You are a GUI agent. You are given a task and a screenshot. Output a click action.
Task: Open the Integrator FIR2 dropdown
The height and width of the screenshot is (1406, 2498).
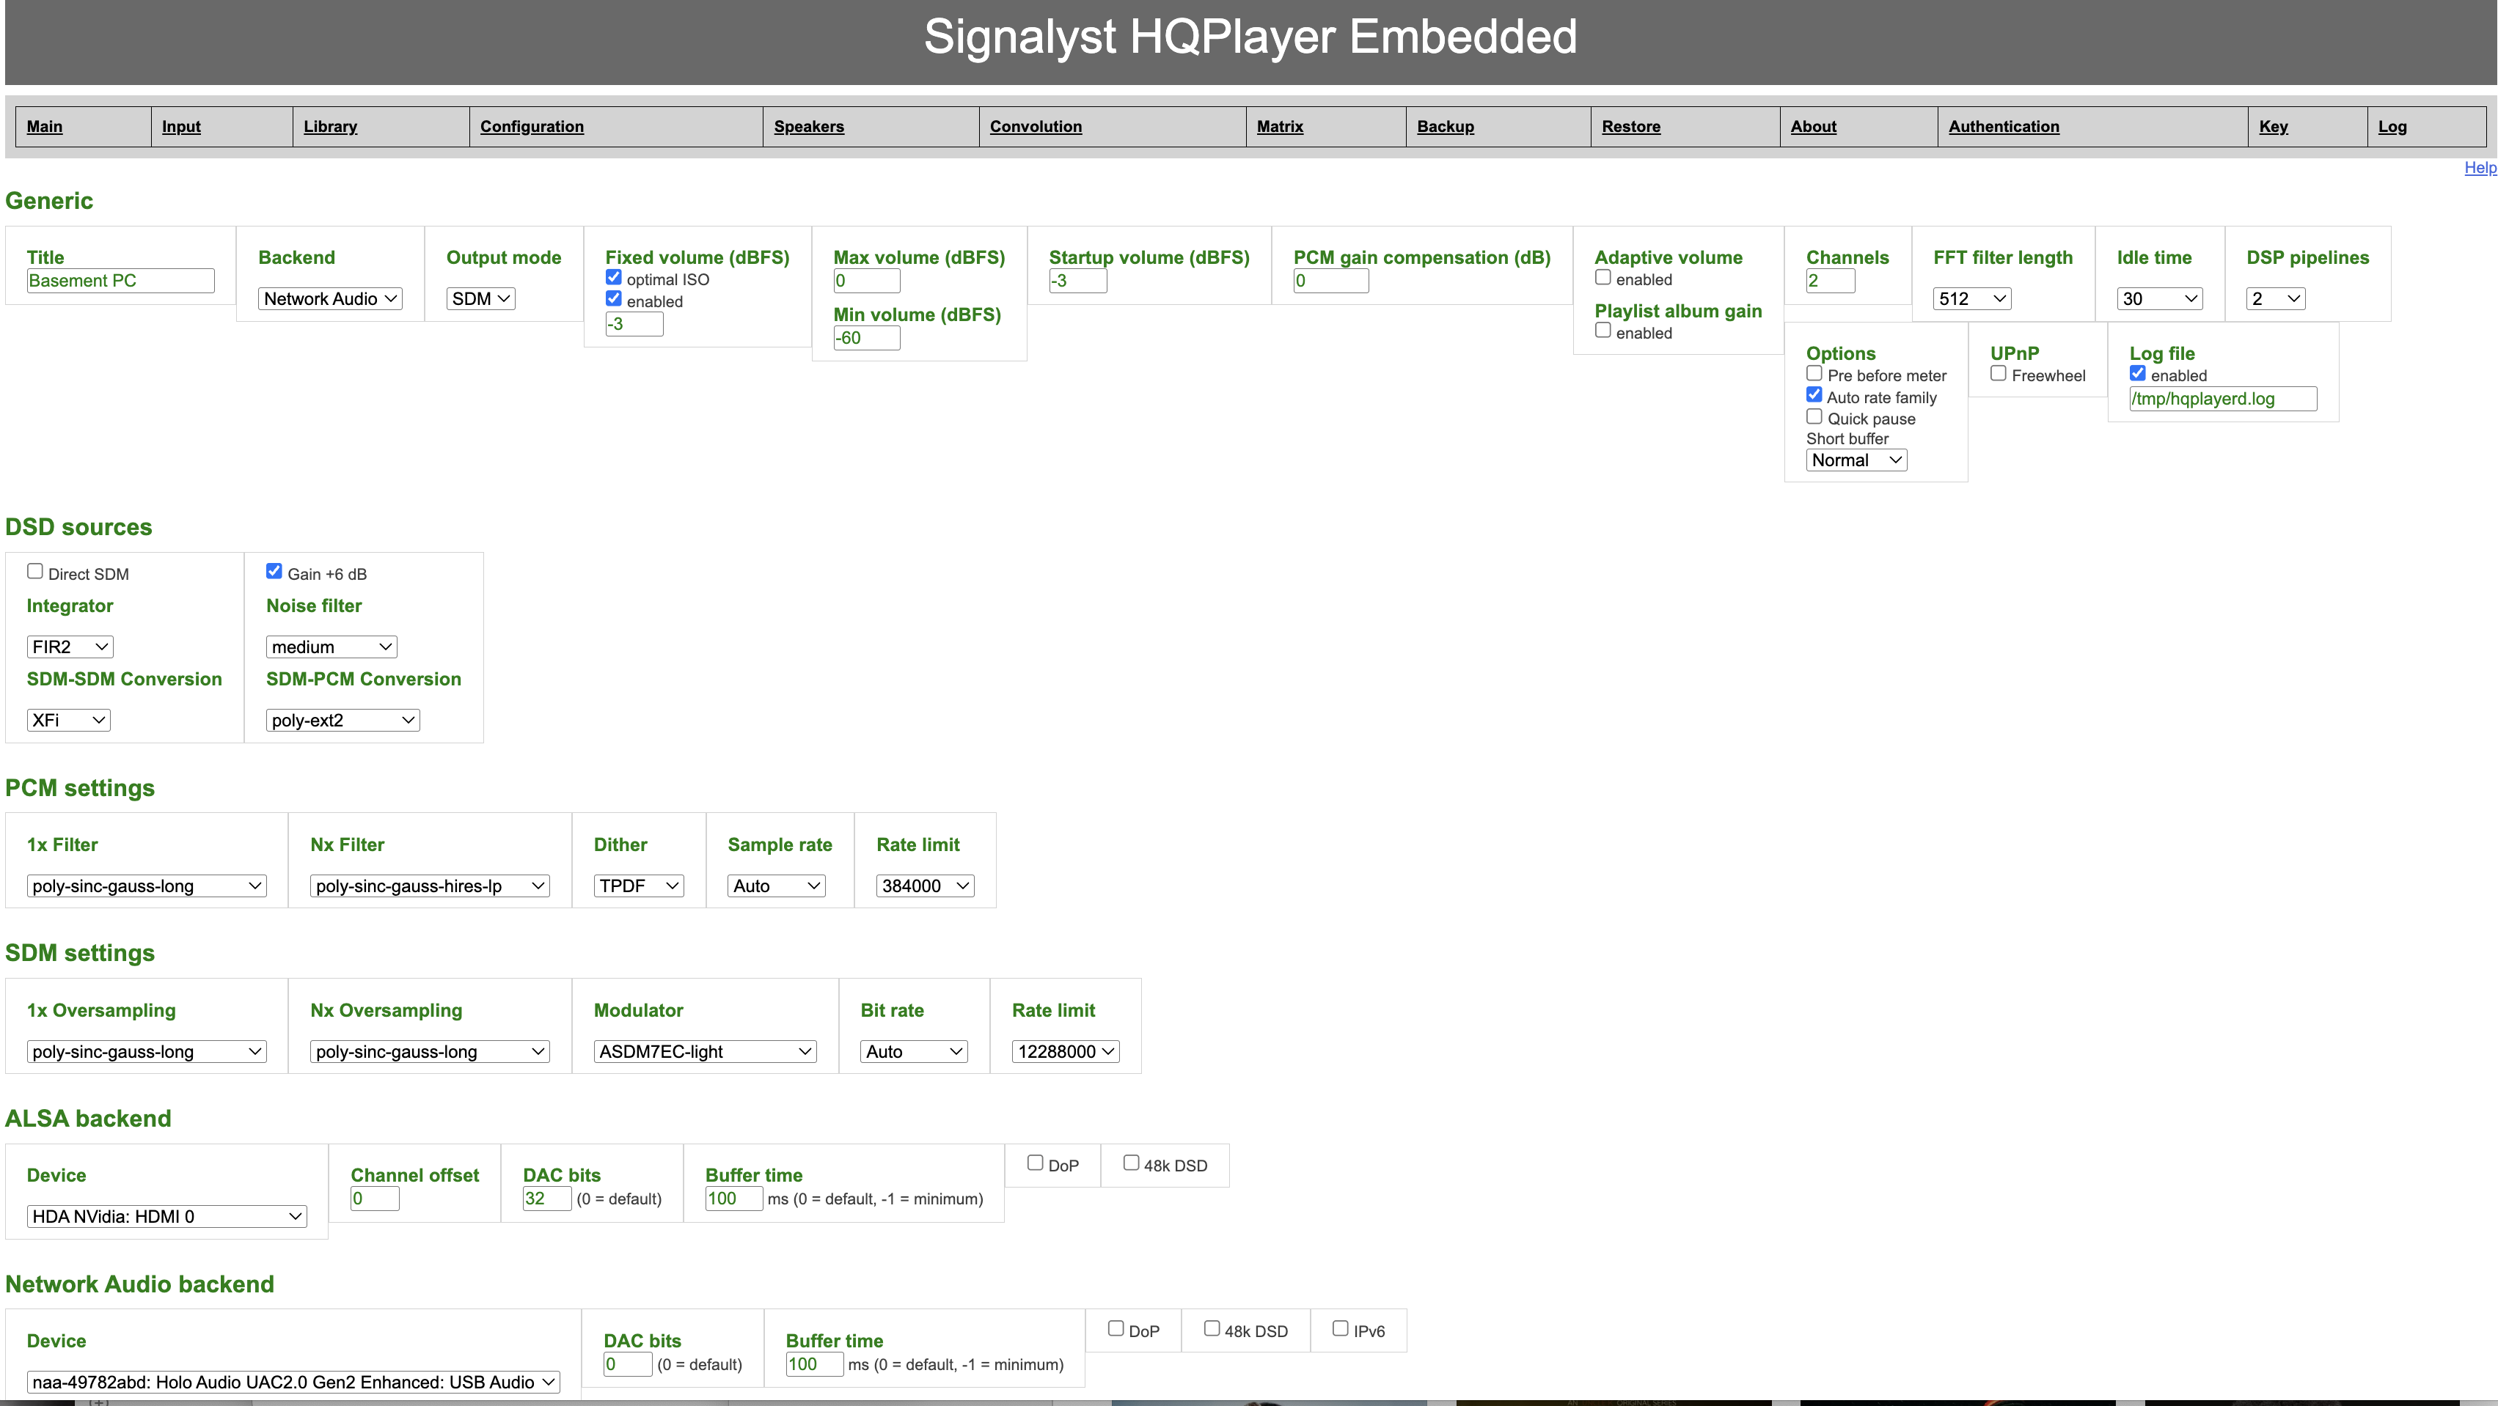point(70,647)
